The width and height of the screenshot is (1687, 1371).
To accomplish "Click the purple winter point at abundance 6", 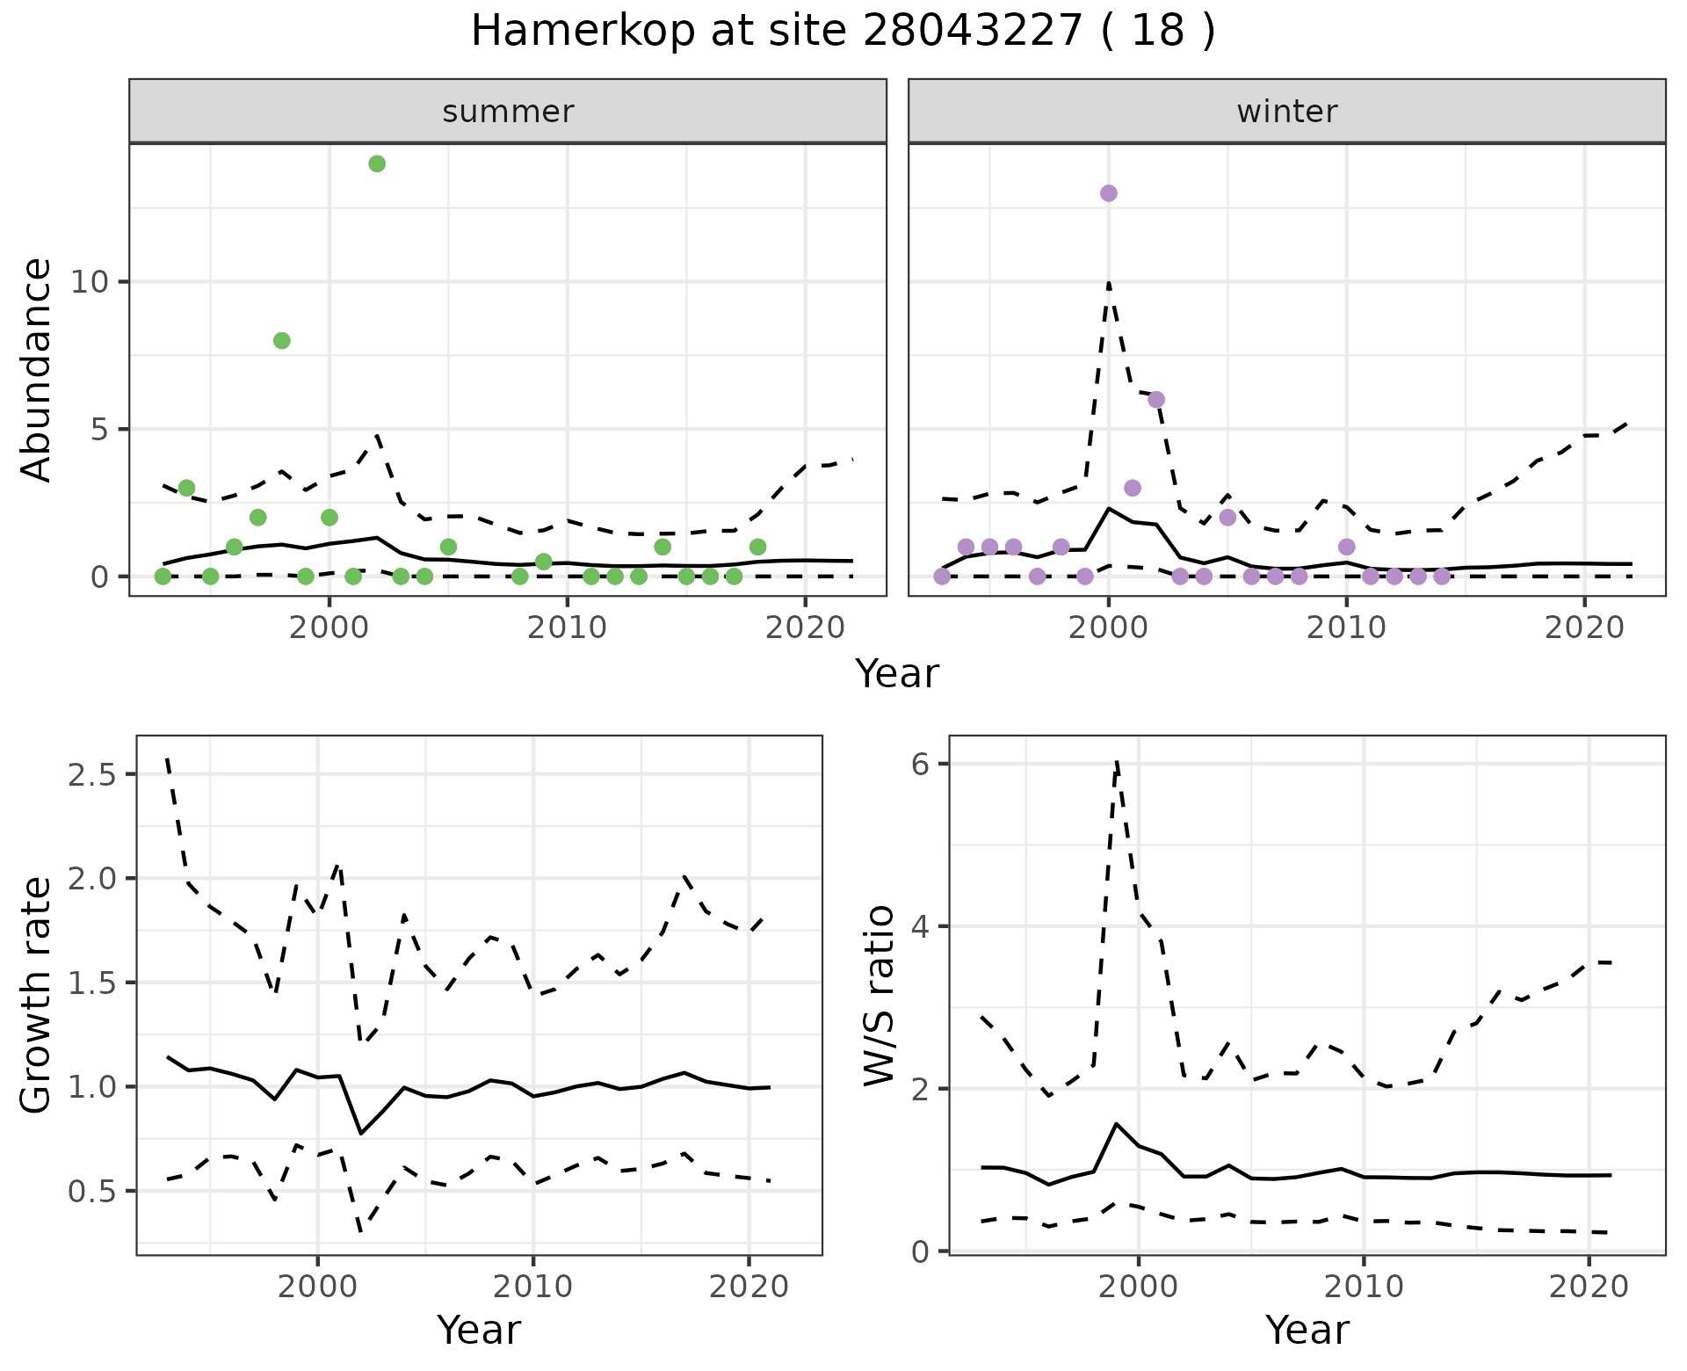I will (1156, 400).
